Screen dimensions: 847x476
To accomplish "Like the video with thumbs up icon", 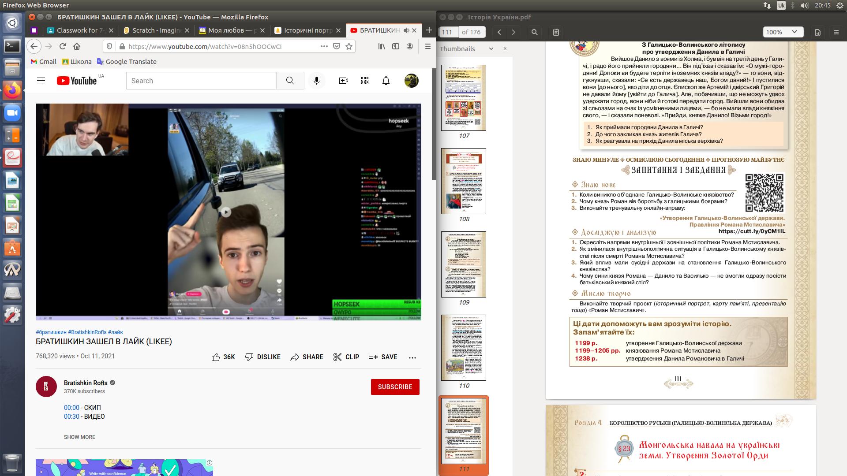I will coord(216,357).
